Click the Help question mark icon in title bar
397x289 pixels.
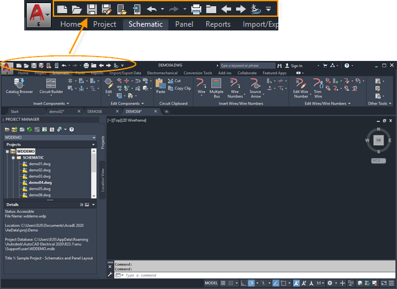(x=347, y=66)
